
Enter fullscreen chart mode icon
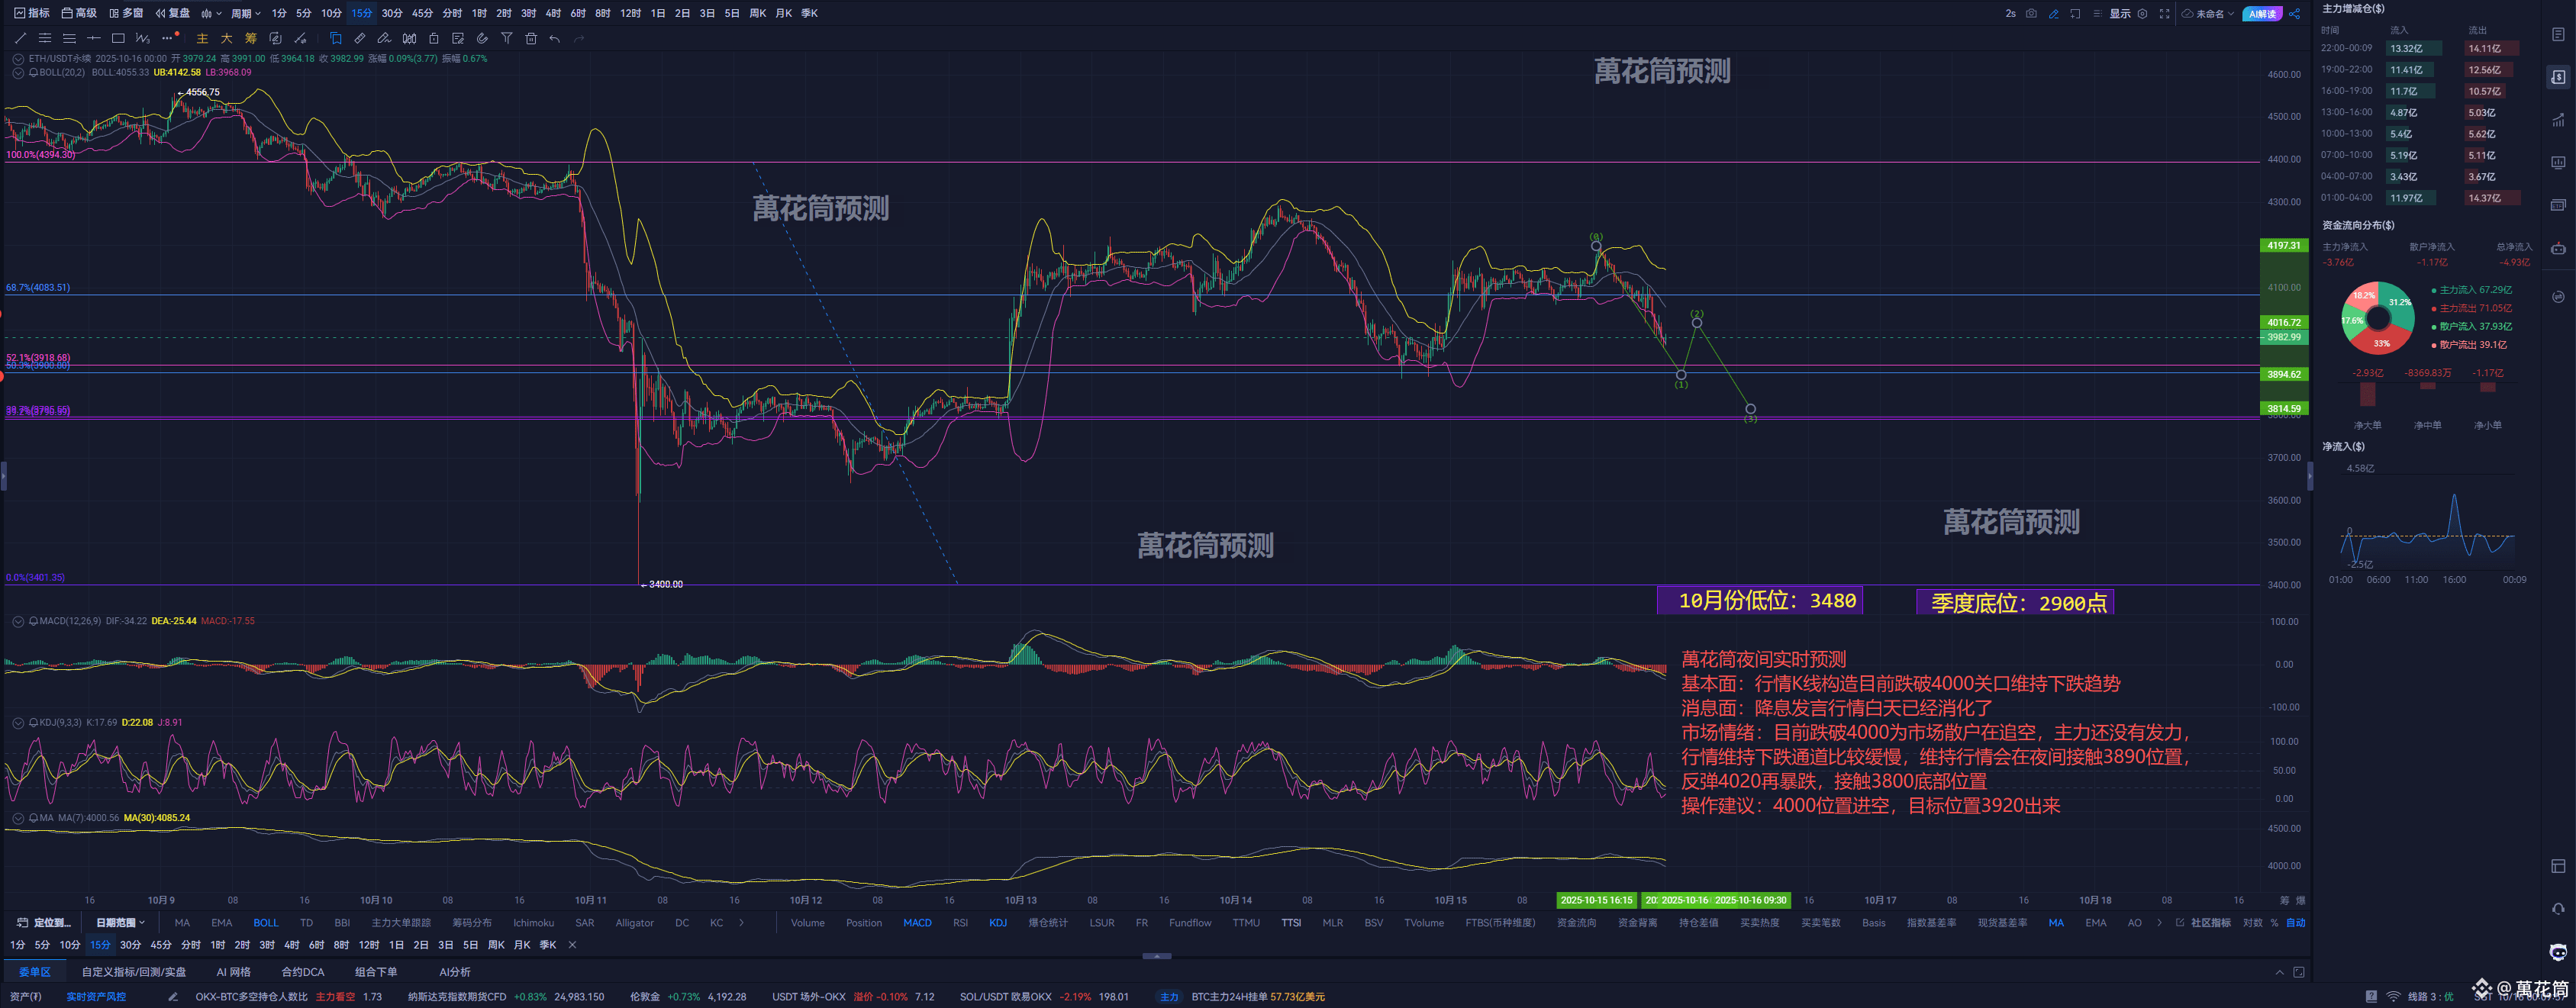click(x=2165, y=13)
